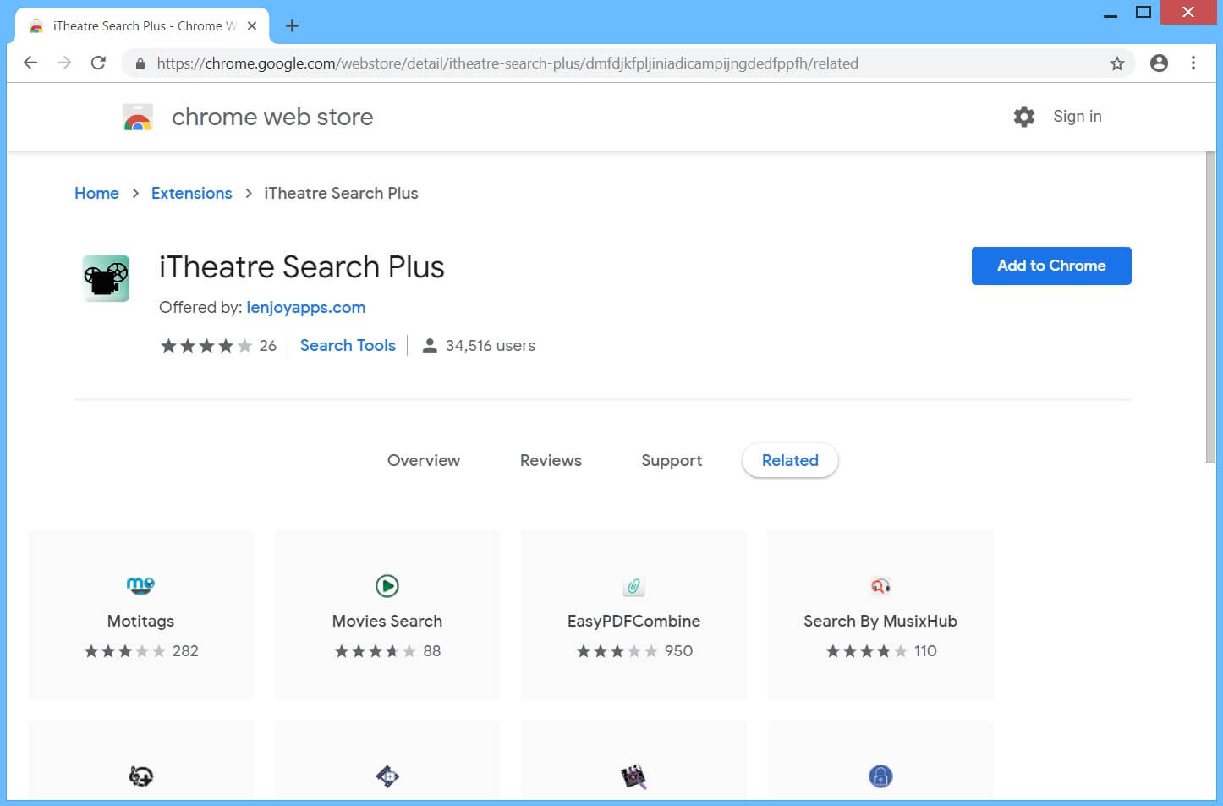
Task: Click the clapperboard magnifier extension icon
Action: point(633,776)
